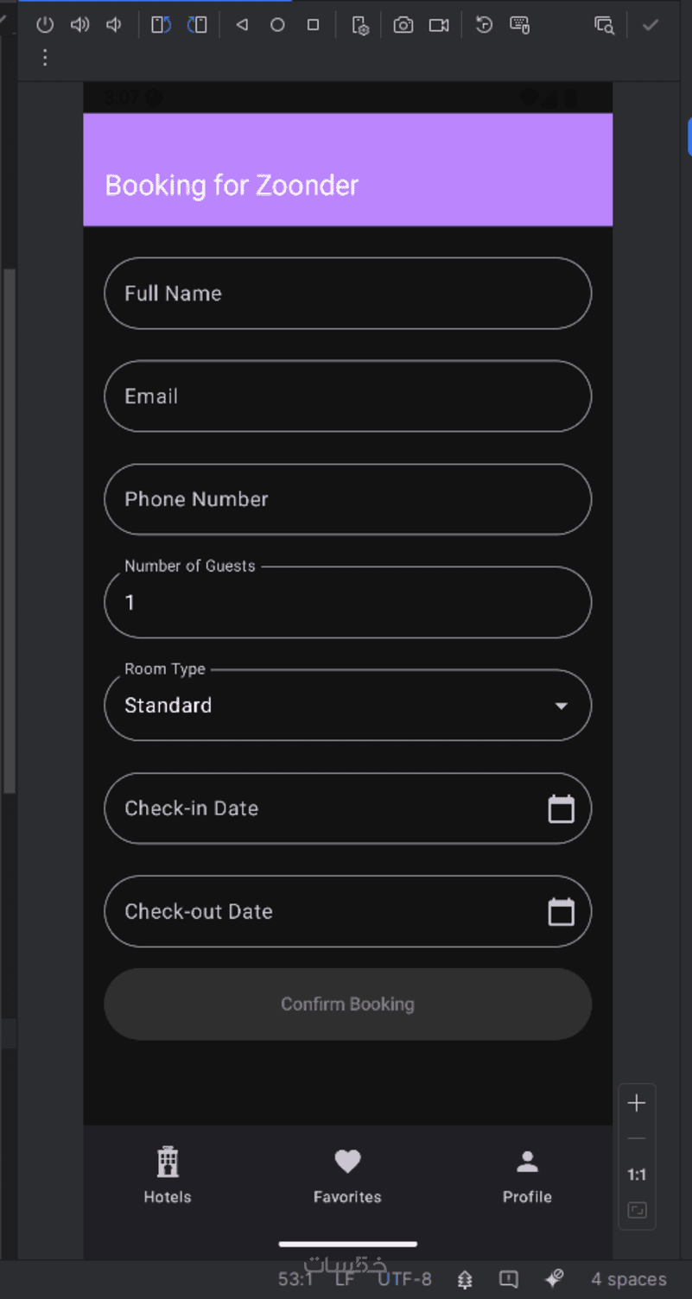Take an emulator screenshot with camera icon
Screen dimensions: 692x1299
coord(403,25)
